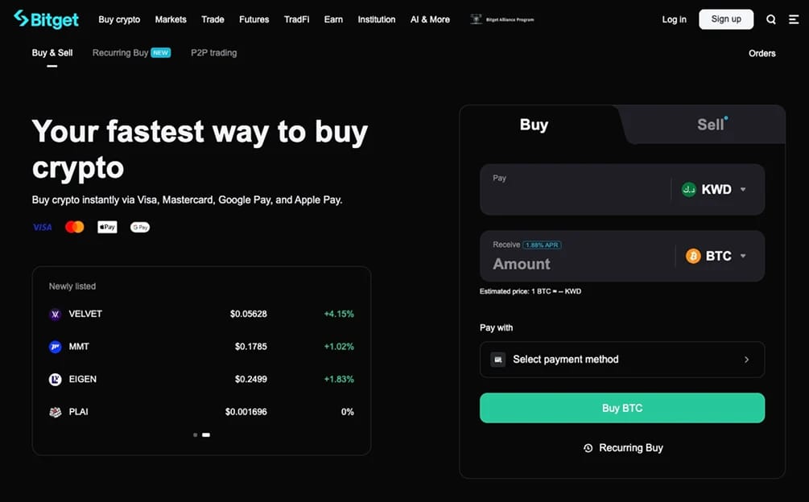Switch to the Recurring Buy tab
Image resolution: width=809 pixels, height=502 pixels.
pos(131,53)
